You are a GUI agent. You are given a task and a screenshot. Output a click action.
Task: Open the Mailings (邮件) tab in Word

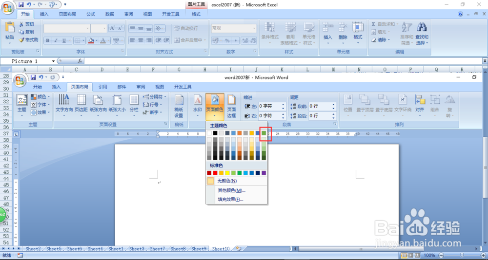(x=122, y=87)
